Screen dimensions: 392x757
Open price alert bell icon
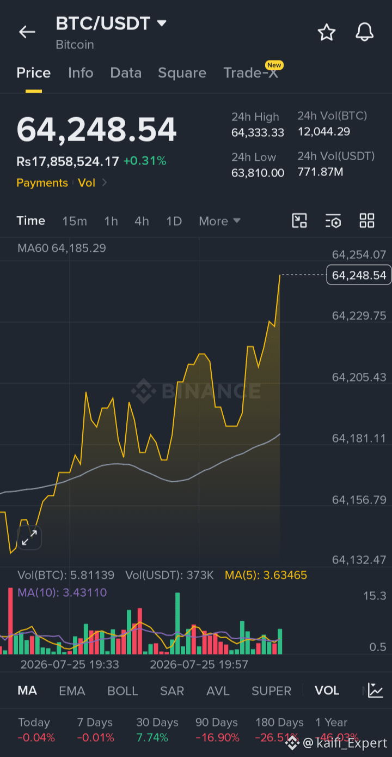tap(365, 33)
